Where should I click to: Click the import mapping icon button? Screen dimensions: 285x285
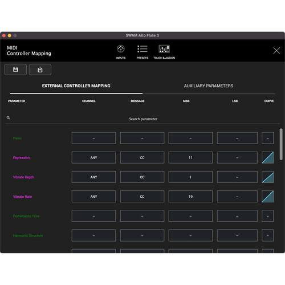[x=40, y=70]
